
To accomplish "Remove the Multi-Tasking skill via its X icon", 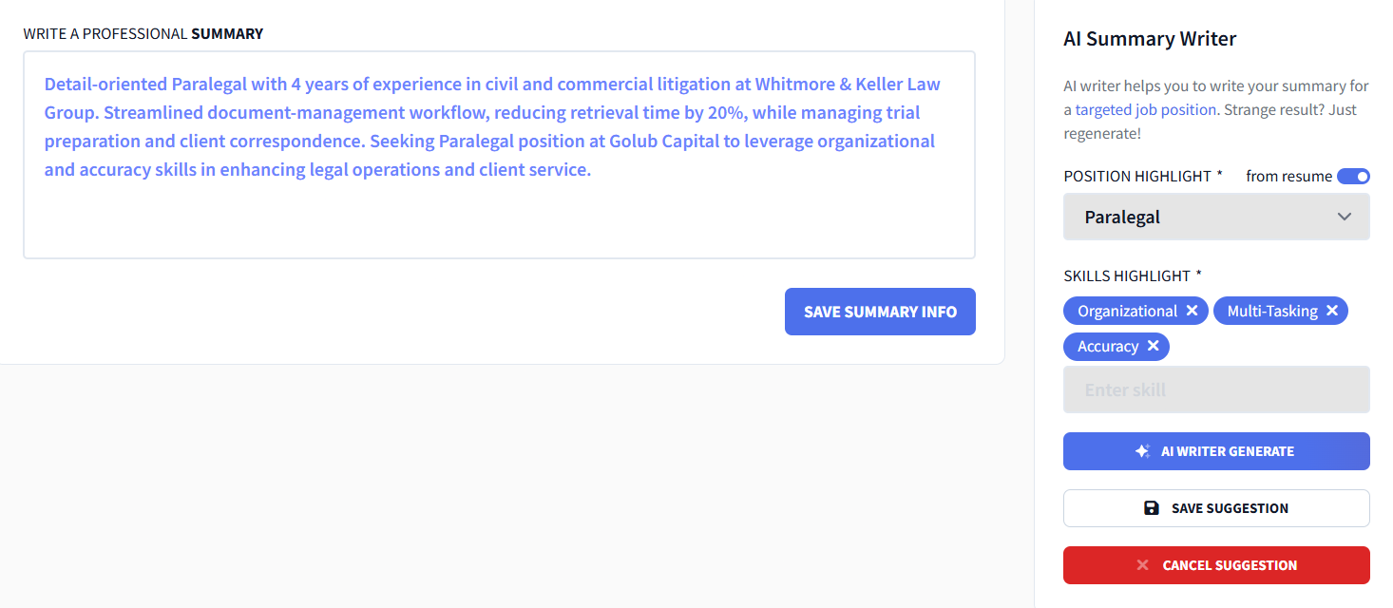I will 1333,311.
